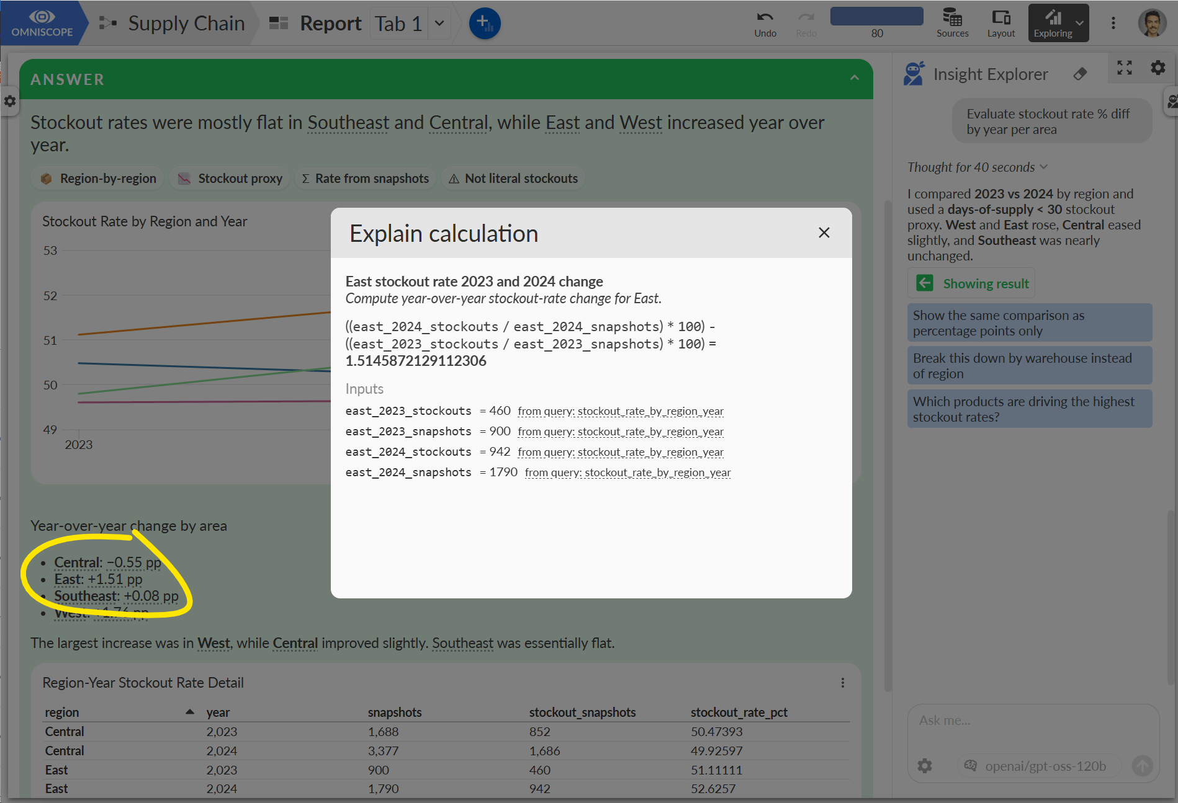This screenshot has height=803, width=1178.
Task: Open the three-dot main menu
Action: [1113, 23]
